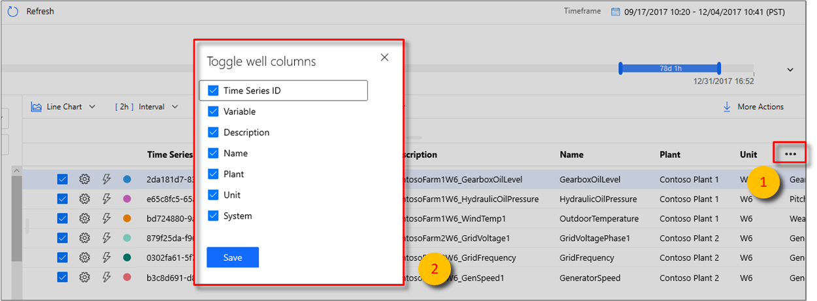Viewport: 817px width, 301px height.
Task: Deselect the GearboxOilLevel row checkbox
Action: [62, 179]
